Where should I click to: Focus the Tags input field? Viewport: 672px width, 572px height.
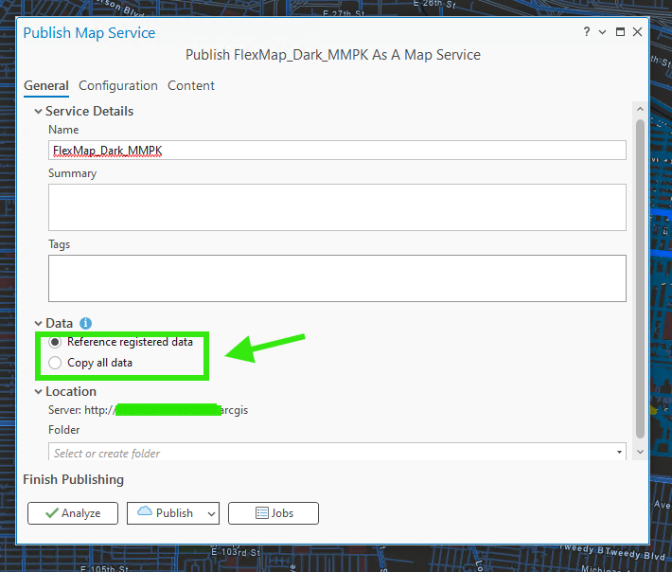point(337,277)
